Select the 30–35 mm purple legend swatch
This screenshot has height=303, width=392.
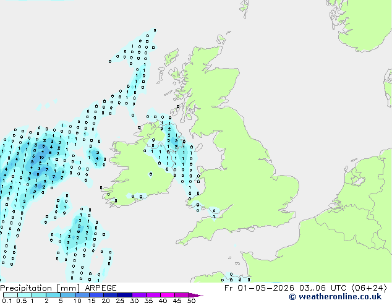(x=138, y=295)
